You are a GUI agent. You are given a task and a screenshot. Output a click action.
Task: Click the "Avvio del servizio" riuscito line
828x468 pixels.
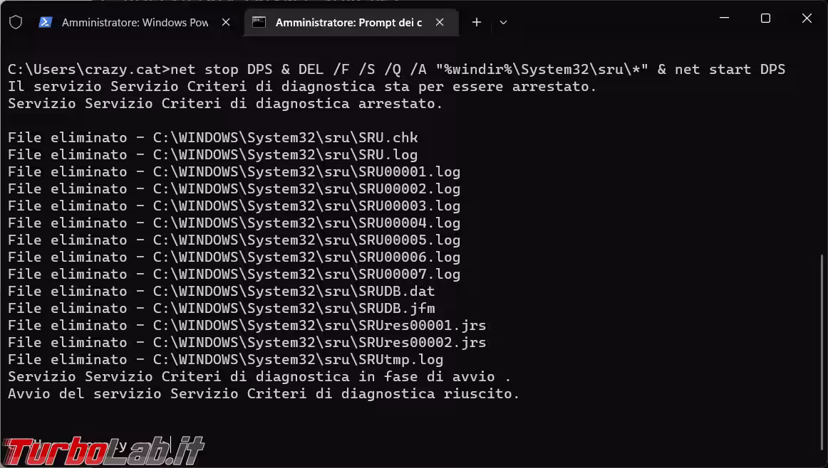click(x=264, y=394)
